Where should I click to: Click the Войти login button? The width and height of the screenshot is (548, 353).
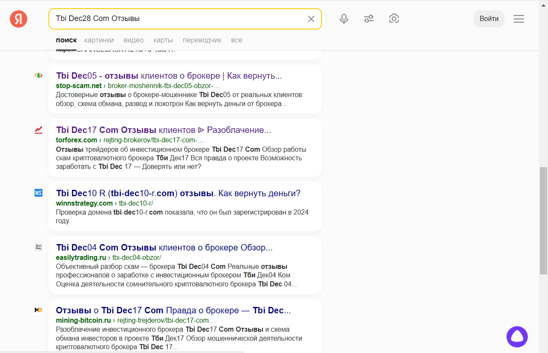(489, 19)
